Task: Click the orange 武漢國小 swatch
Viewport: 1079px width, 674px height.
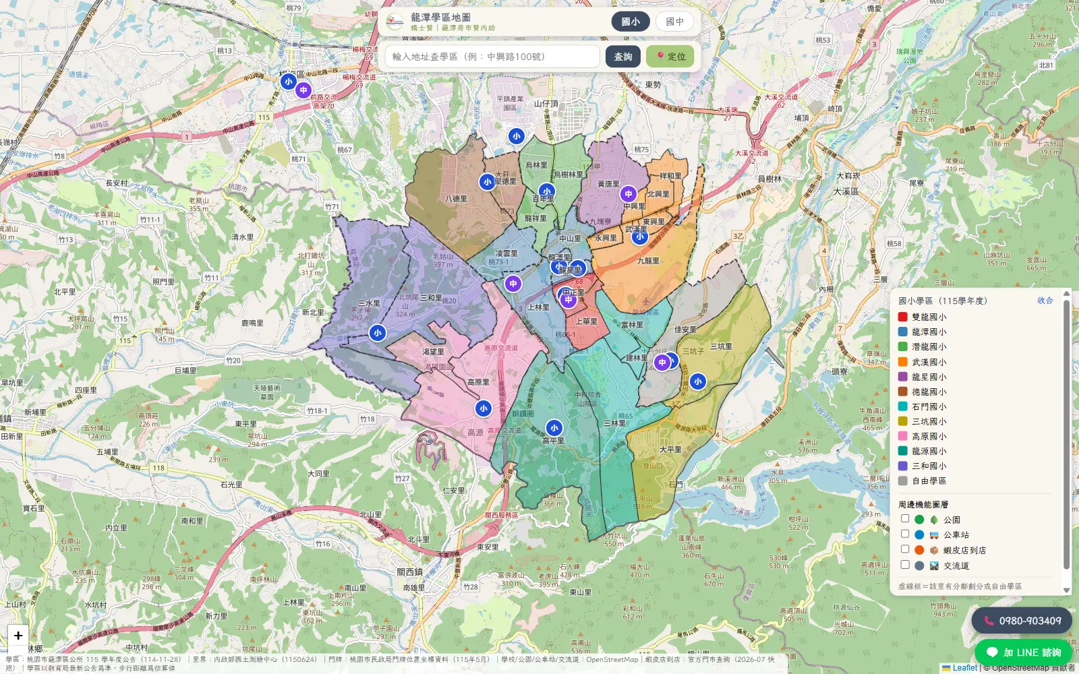Action: (903, 362)
